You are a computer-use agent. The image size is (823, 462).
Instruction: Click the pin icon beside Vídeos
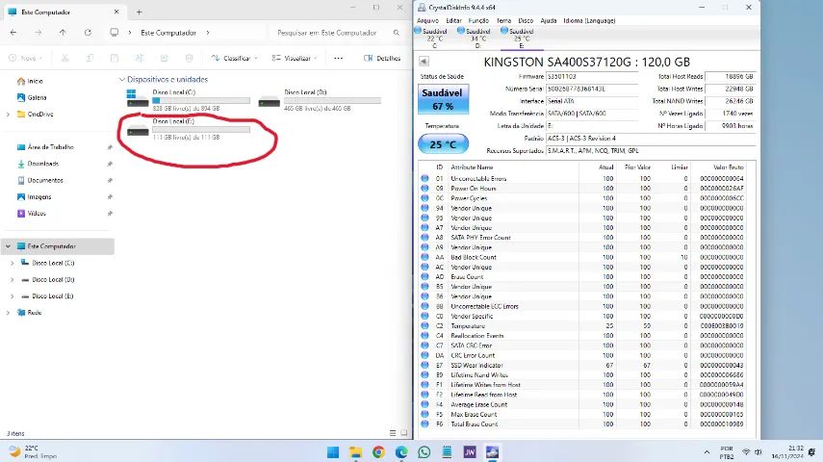[x=110, y=214]
